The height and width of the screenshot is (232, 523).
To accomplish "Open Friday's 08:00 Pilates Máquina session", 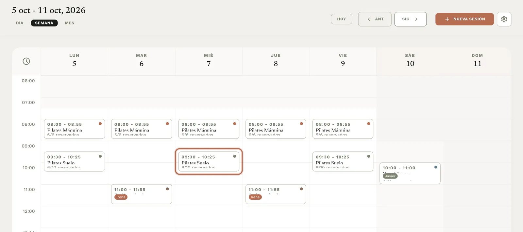I will pyautogui.click(x=343, y=129).
